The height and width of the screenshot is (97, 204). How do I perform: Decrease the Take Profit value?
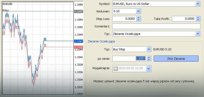(x=198, y=20)
